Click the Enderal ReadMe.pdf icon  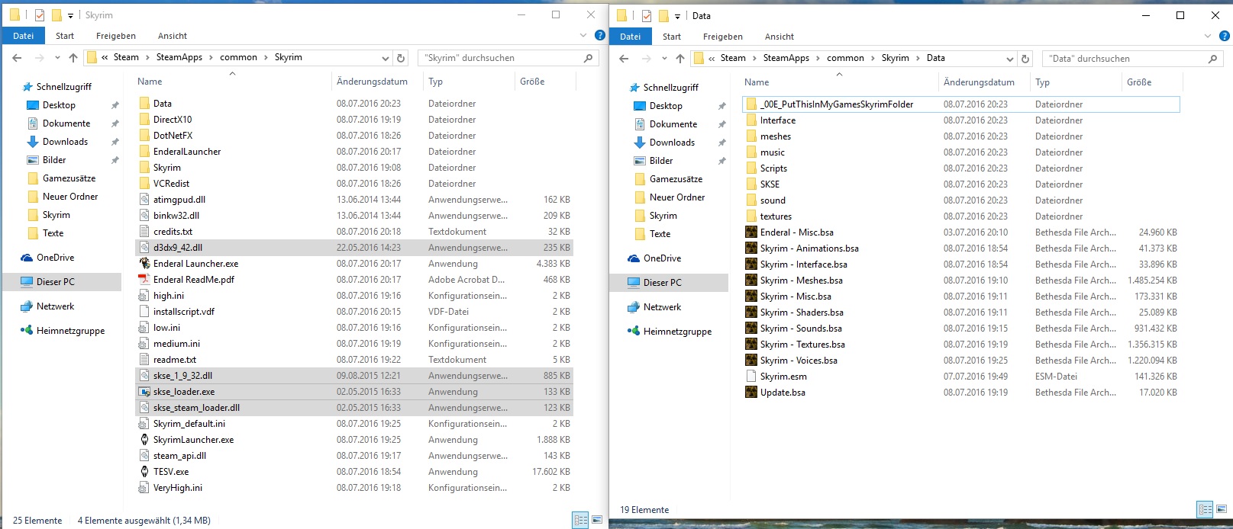pyautogui.click(x=144, y=280)
